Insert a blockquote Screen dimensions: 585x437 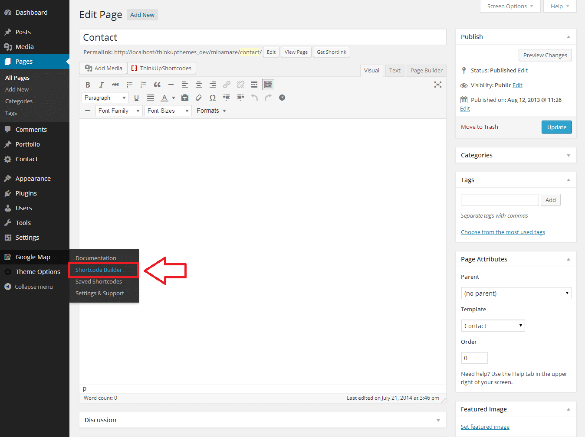(x=157, y=85)
